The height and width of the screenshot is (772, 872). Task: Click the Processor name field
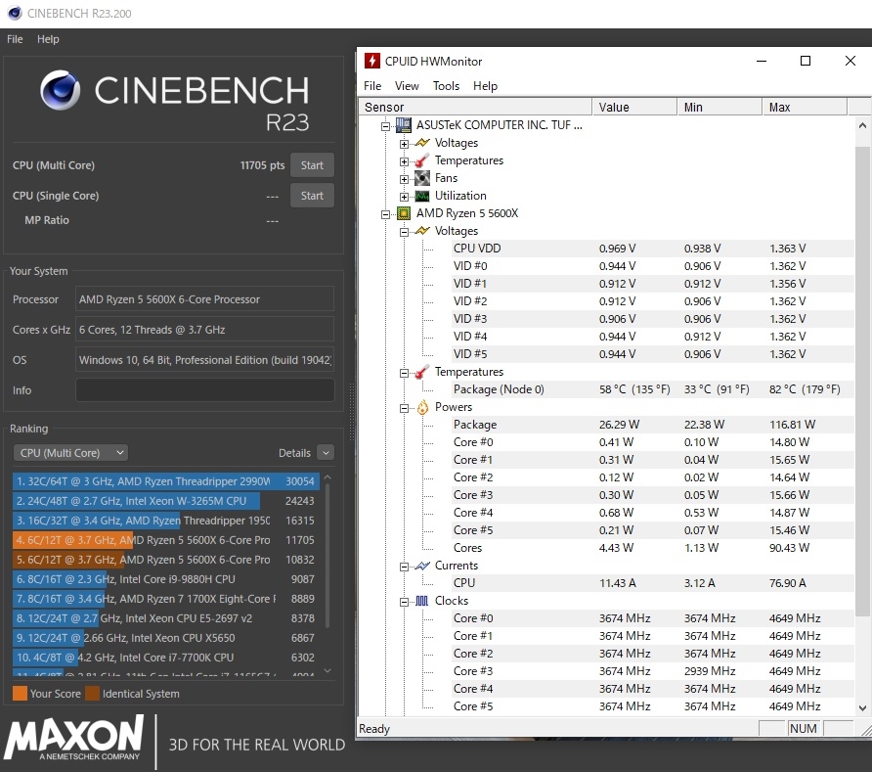coord(204,299)
